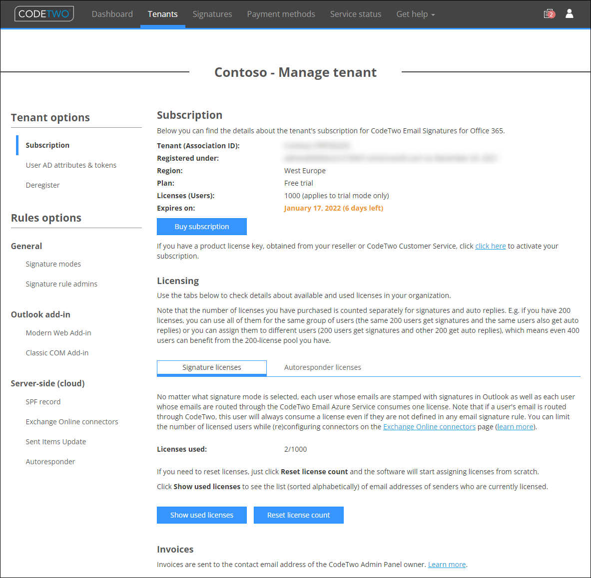Switch to the Signature licenses tab
Image resolution: width=591 pixels, height=578 pixels.
tap(212, 367)
